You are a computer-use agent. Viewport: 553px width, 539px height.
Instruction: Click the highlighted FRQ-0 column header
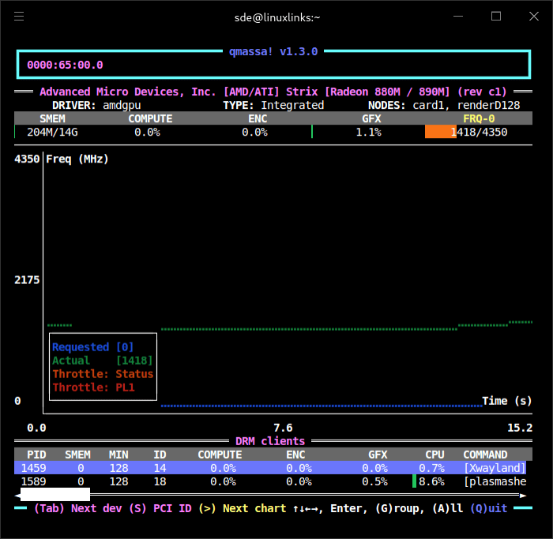click(479, 118)
